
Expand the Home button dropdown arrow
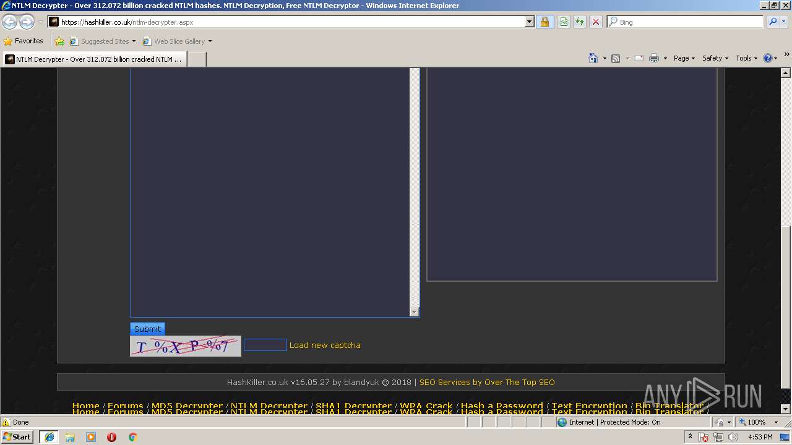click(604, 58)
